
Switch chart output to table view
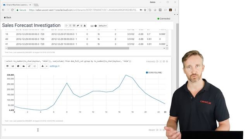click(7, 66)
